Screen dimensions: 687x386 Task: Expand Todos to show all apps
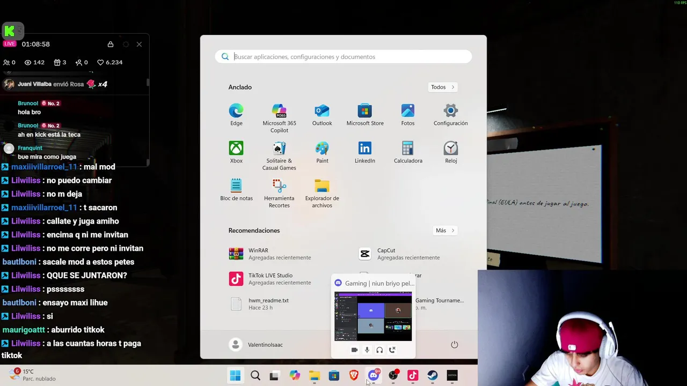point(443,87)
